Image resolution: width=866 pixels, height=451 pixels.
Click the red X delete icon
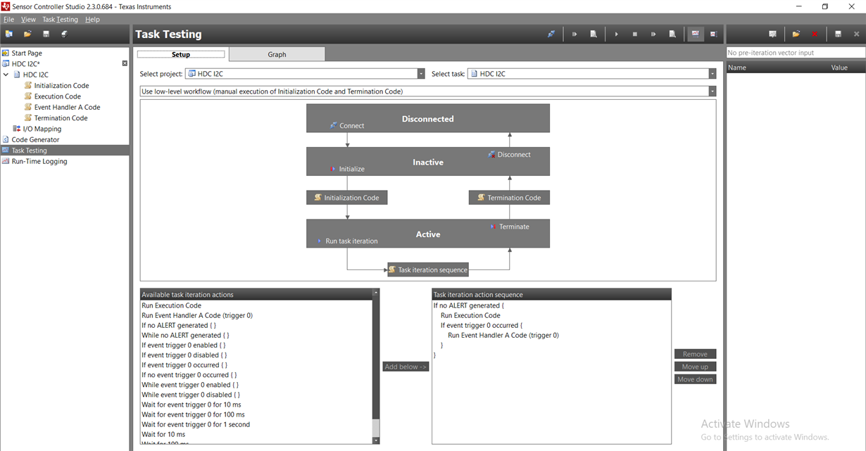(815, 34)
